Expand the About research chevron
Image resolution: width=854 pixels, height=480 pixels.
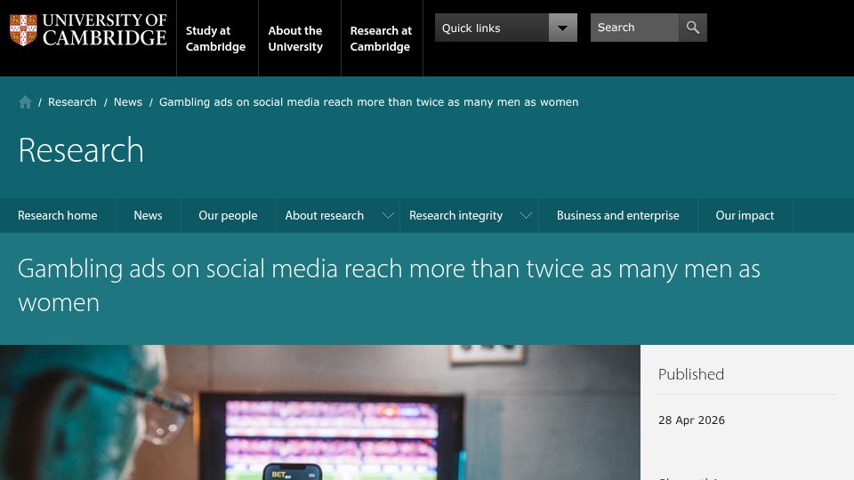click(388, 215)
